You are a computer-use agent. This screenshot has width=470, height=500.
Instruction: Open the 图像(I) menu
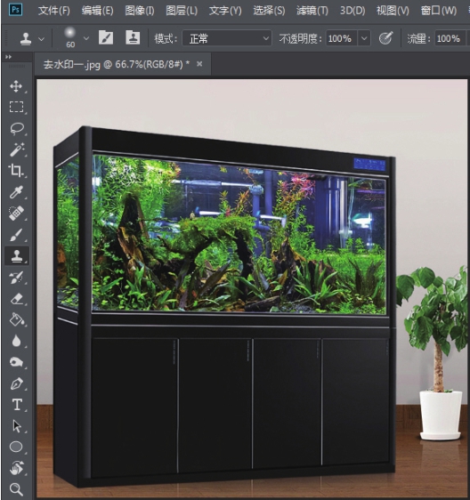(140, 11)
